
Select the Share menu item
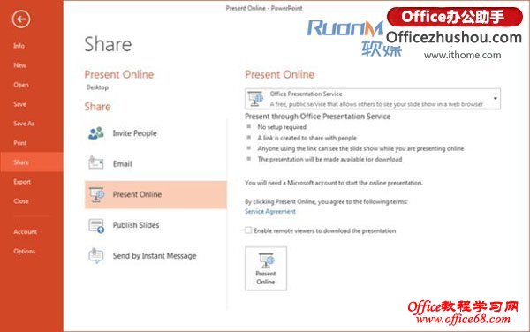click(x=32, y=162)
